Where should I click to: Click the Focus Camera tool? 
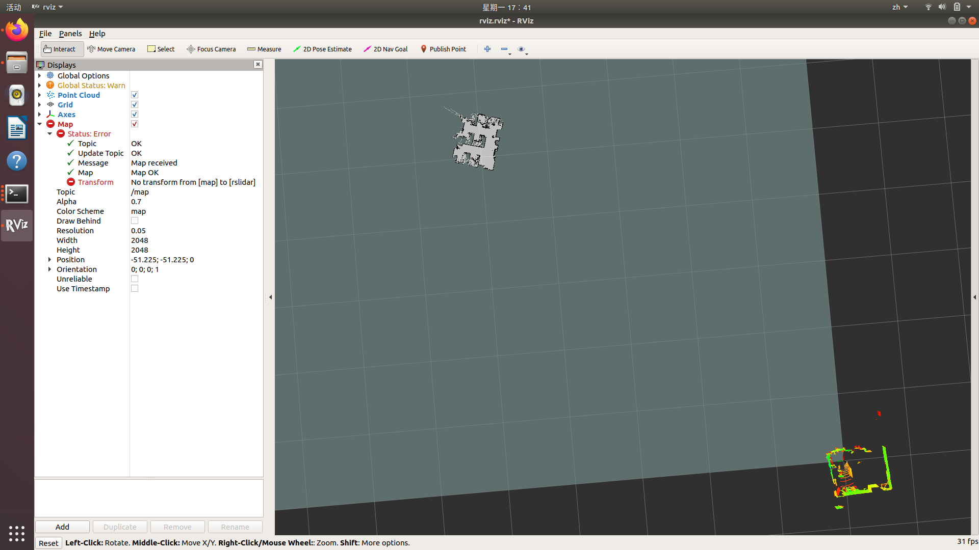pos(211,48)
